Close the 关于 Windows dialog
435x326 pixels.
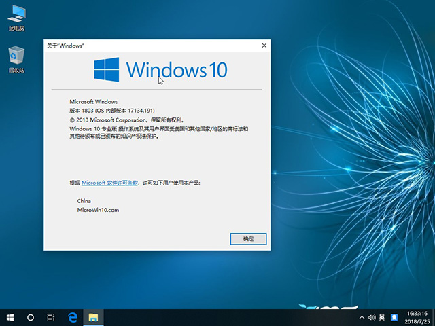point(264,46)
